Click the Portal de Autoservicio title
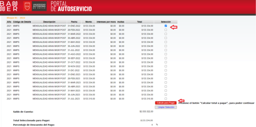Screen dimensions: 256x127 point(71,6)
